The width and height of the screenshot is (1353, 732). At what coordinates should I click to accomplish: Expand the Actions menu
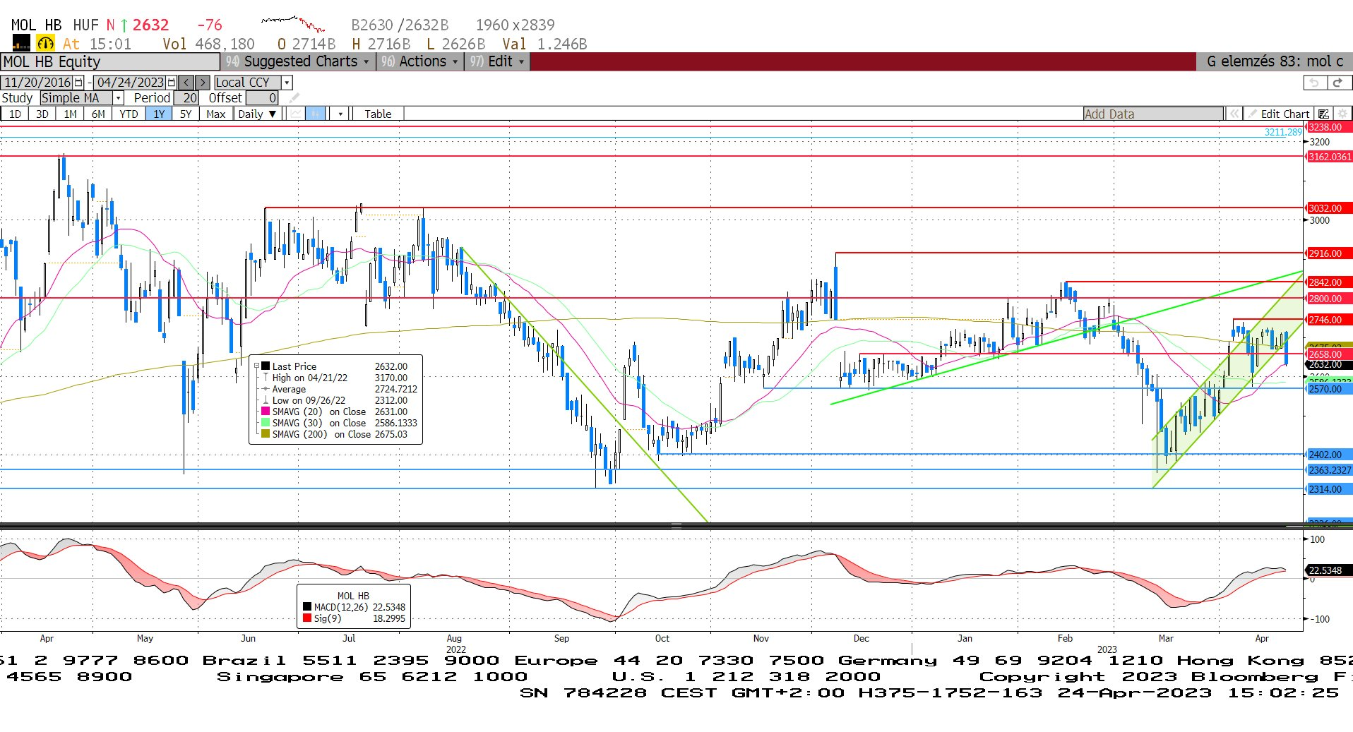click(420, 61)
